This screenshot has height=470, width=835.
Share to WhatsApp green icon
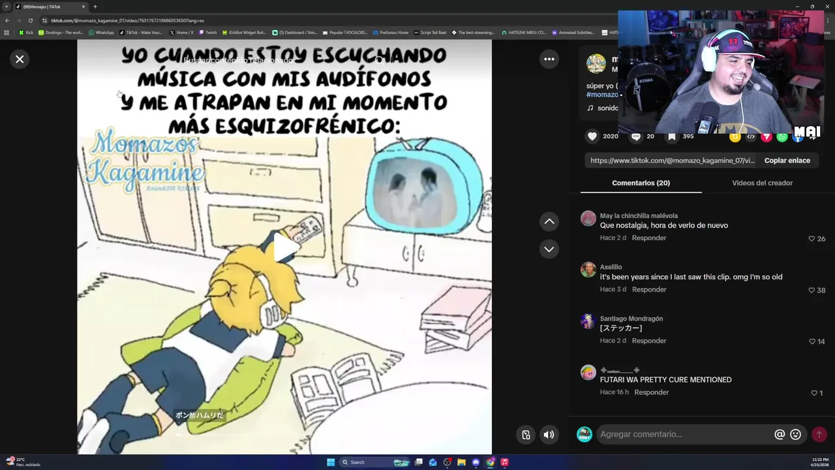[x=782, y=136]
